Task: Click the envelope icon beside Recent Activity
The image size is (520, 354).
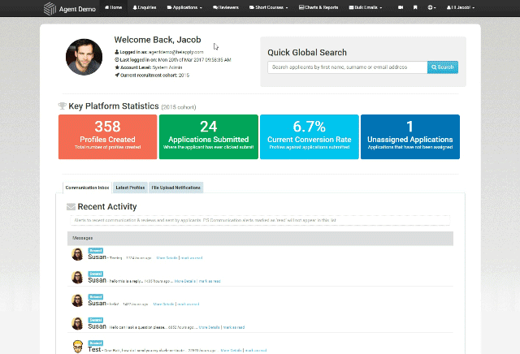Action: (x=71, y=207)
